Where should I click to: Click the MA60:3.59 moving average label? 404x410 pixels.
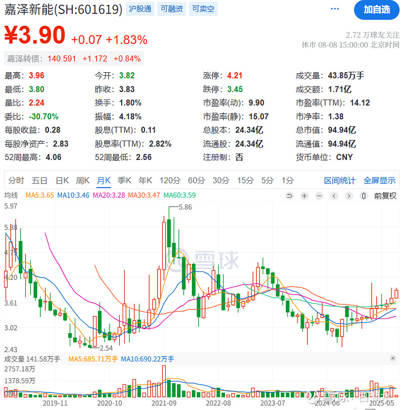[180, 195]
